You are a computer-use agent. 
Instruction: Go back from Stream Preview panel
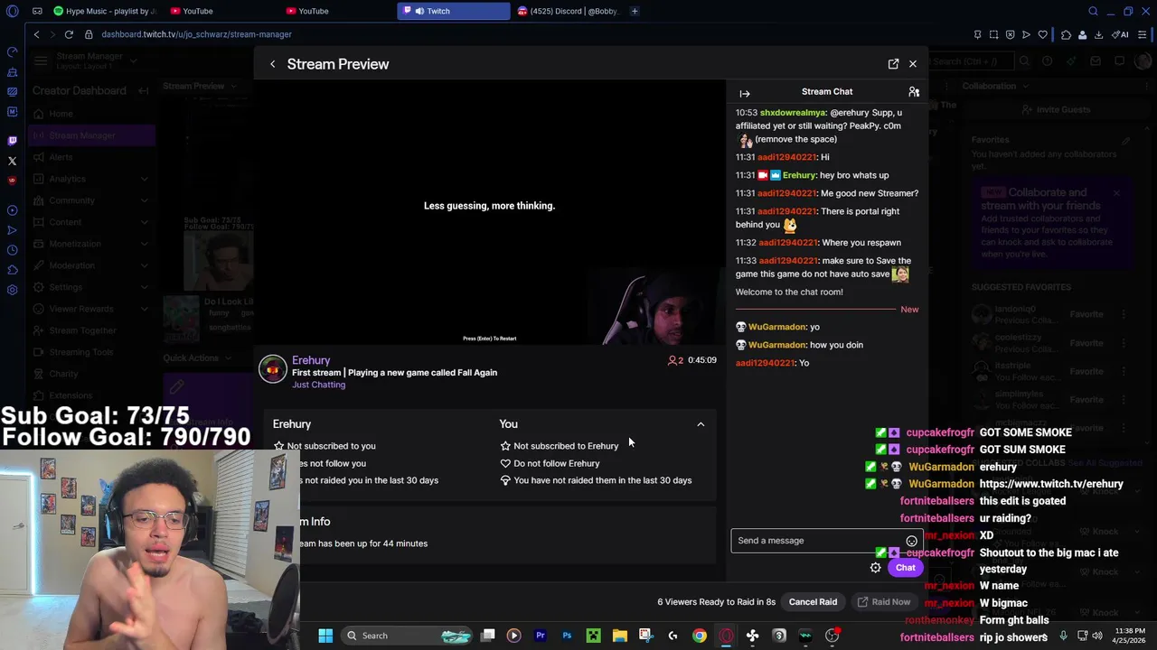click(272, 64)
